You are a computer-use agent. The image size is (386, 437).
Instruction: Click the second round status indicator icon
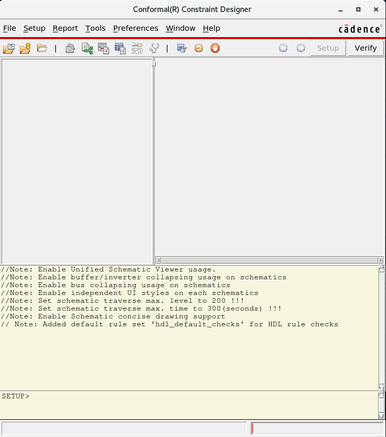(301, 48)
